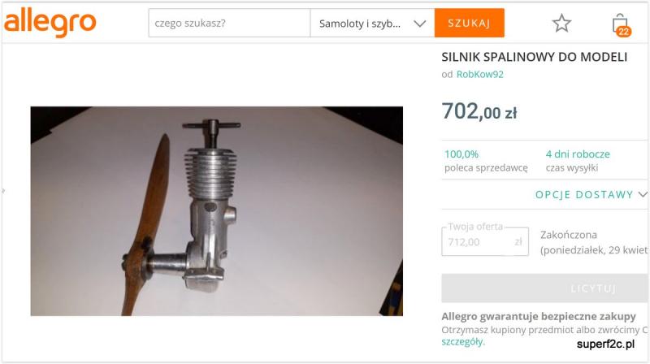The image size is (650, 364).
Task: Click the 'Zakończona' auction end status text
Action: coord(568,235)
